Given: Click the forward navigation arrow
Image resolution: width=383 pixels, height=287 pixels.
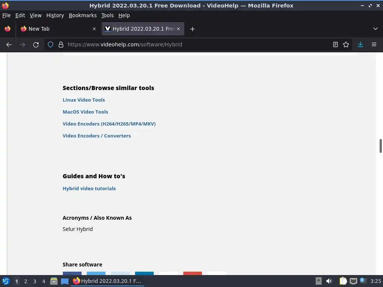Looking at the screenshot, I should (x=22, y=45).
